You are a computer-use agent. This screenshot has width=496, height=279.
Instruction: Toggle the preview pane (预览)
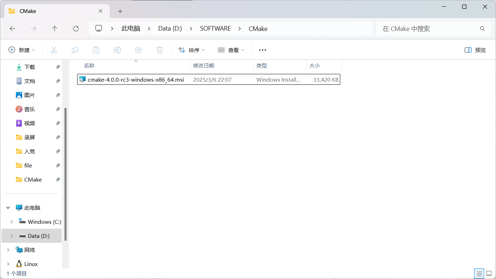[x=475, y=50]
